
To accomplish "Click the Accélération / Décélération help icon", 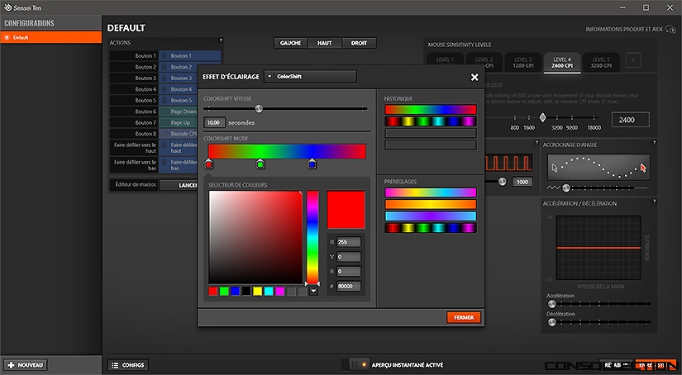I will point(654,202).
